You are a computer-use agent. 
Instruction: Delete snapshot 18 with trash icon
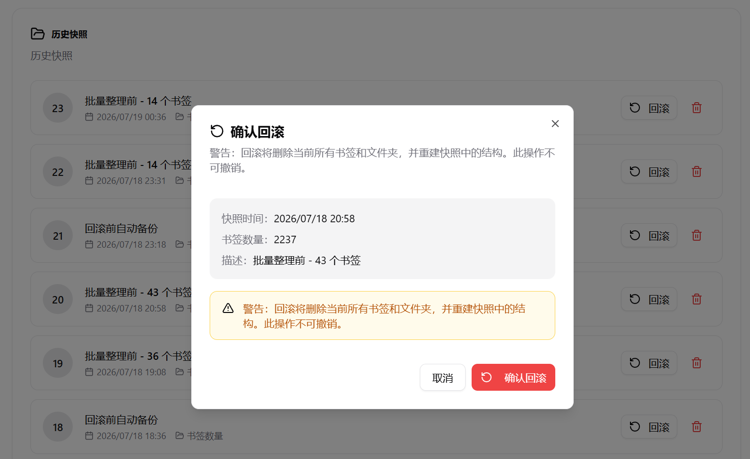coord(697,427)
